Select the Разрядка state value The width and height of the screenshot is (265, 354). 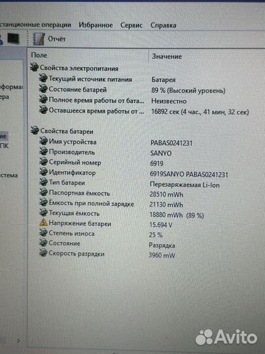click(x=162, y=245)
